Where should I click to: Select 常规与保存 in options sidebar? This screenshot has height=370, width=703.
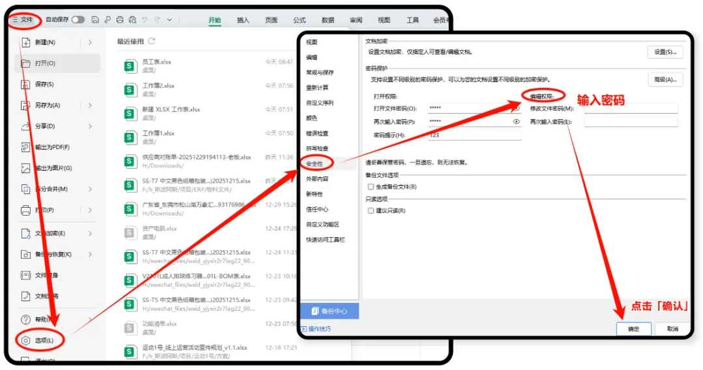click(320, 72)
